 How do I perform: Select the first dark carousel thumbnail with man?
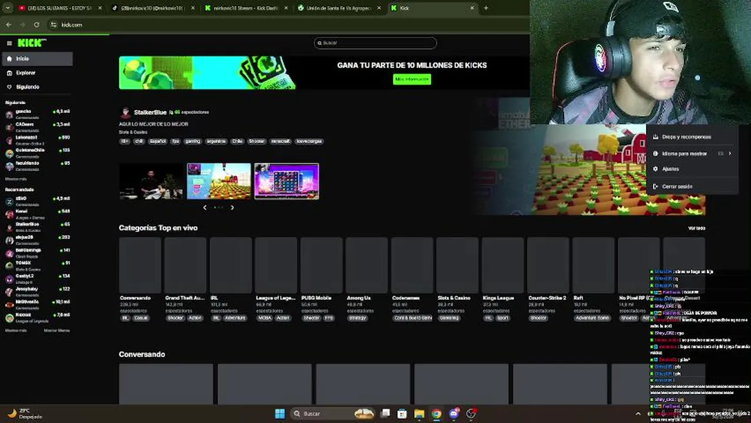click(151, 182)
